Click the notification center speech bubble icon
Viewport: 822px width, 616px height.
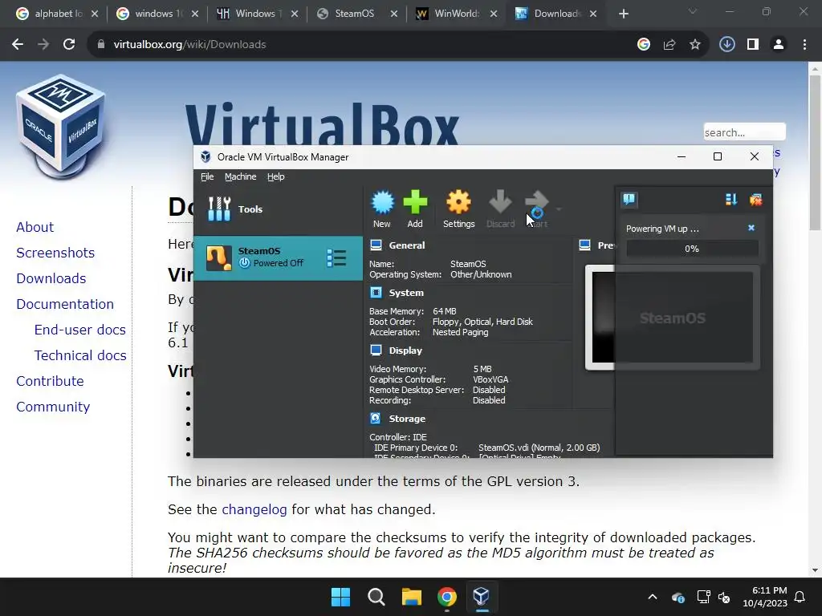629,199
